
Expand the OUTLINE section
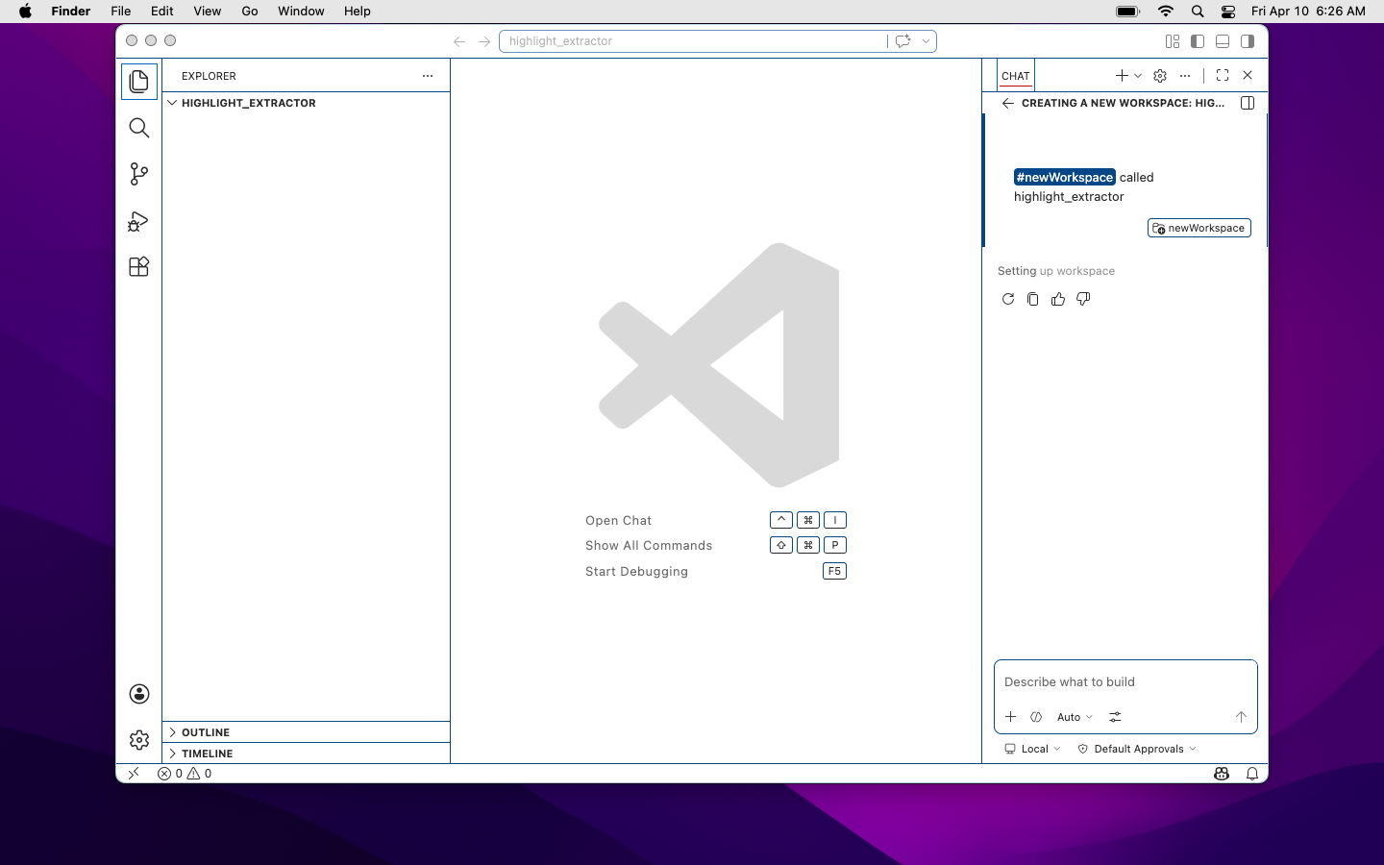[x=205, y=731]
